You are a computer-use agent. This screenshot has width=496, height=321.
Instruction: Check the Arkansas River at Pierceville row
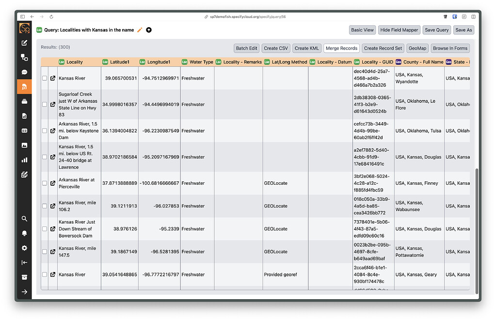point(45,183)
